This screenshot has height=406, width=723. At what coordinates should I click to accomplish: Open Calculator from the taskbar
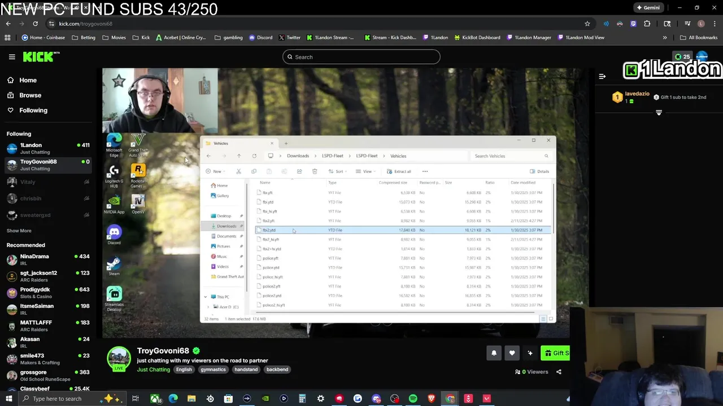pos(302,399)
